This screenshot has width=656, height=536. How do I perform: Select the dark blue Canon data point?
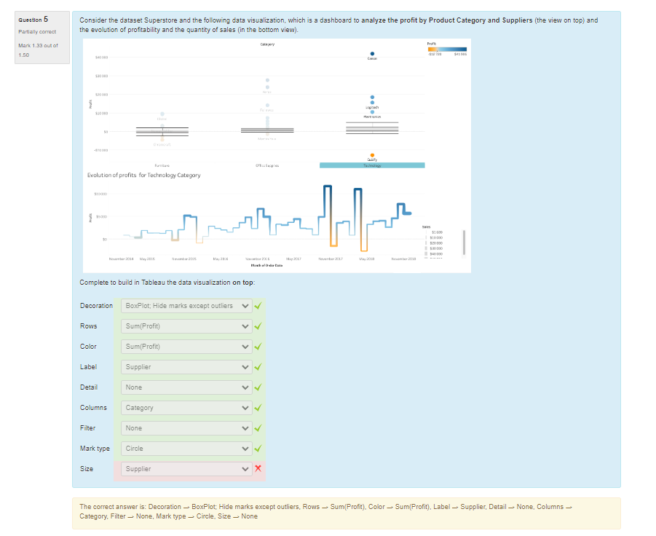coord(372,54)
